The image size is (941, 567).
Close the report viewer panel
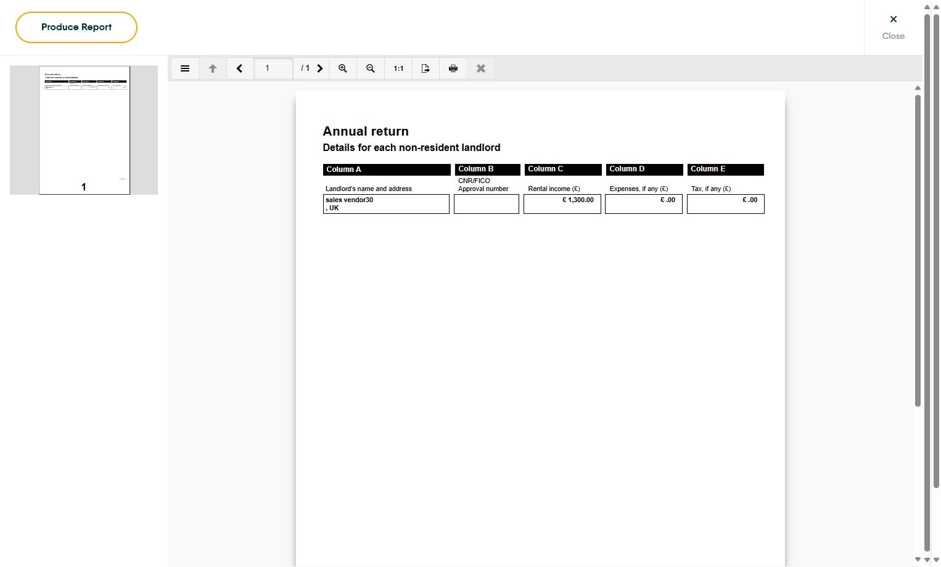coord(893,27)
